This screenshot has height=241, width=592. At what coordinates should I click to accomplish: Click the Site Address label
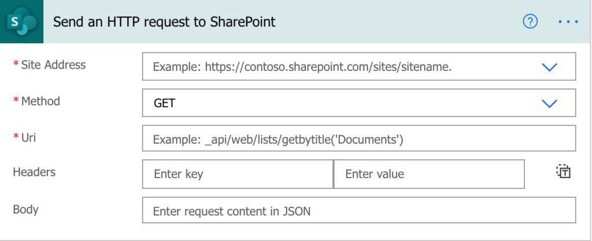click(53, 65)
